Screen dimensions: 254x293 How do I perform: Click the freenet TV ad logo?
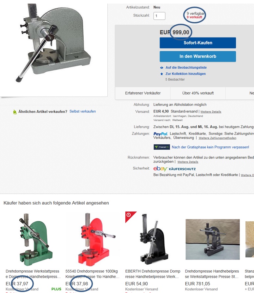point(162,147)
